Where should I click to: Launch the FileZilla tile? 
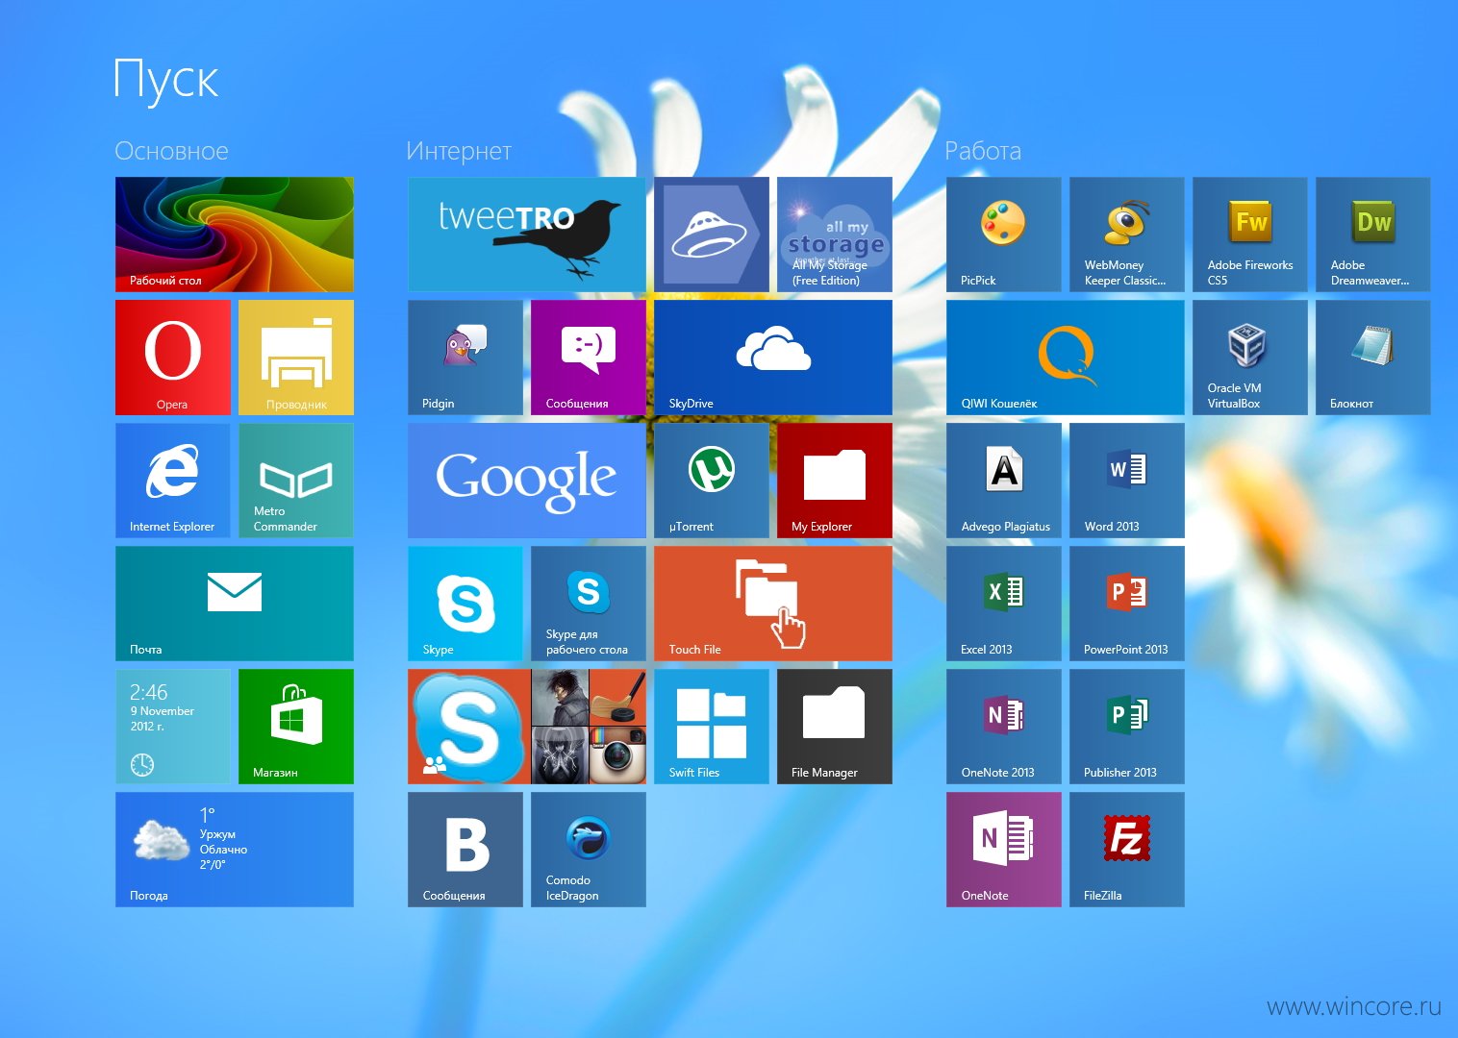[1127, 850]
